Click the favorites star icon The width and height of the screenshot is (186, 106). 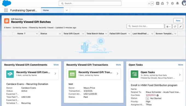click(x=149, y=4)
